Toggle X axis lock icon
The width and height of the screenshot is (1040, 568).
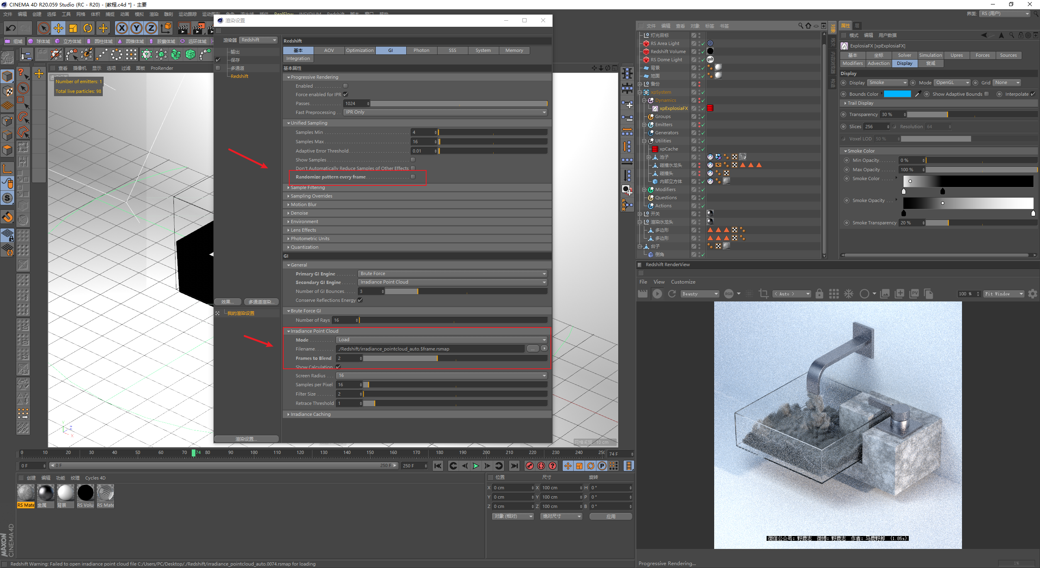pos(121,28)
